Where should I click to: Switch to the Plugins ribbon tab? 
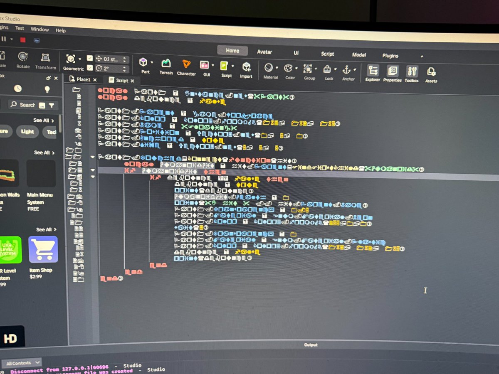(390, 56)
